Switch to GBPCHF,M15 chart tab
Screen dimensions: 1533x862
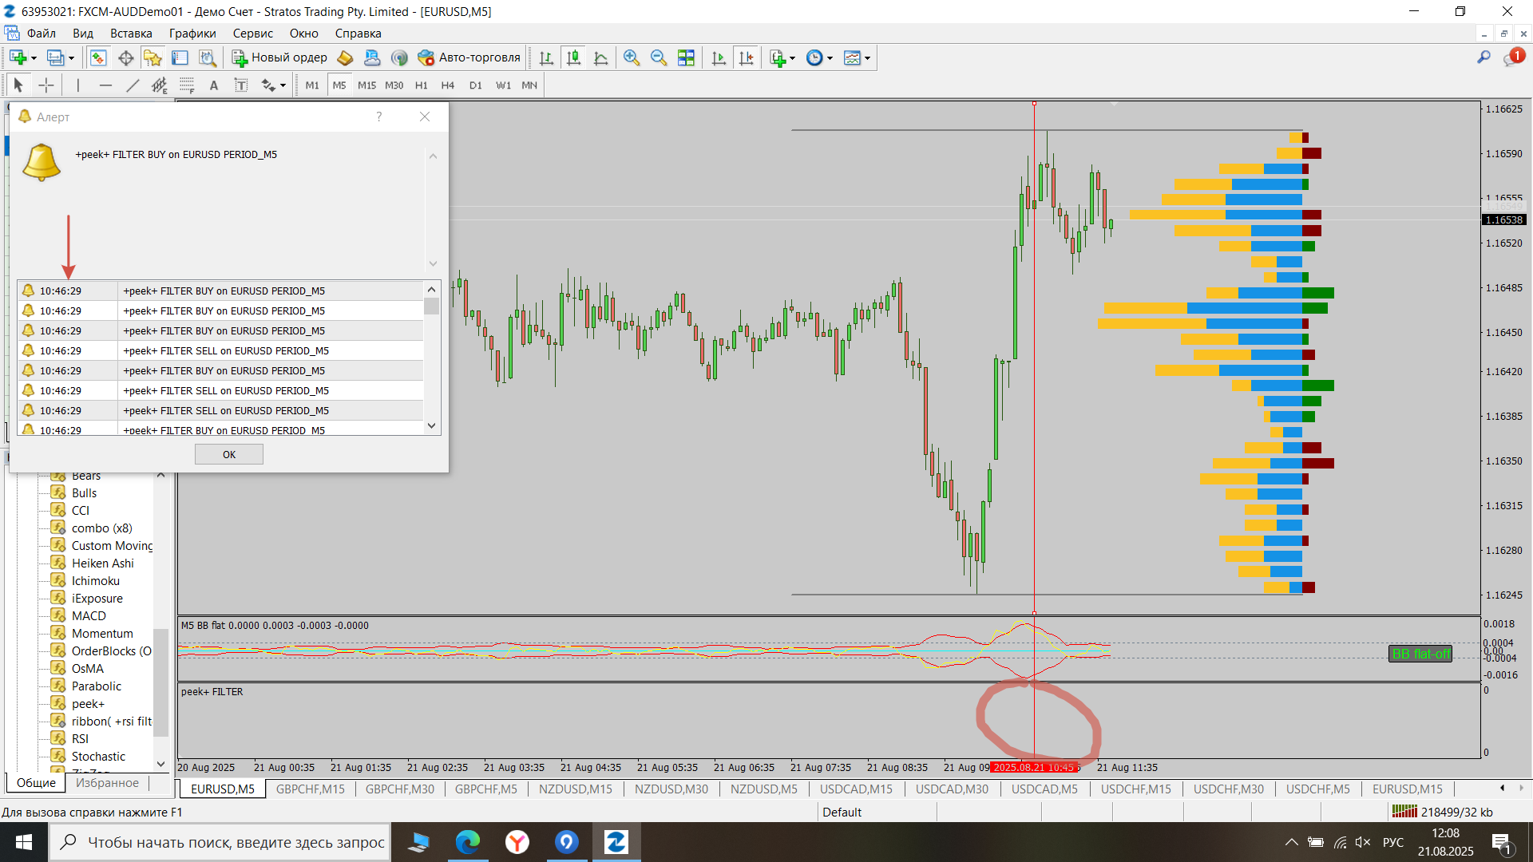pos(311,789)
